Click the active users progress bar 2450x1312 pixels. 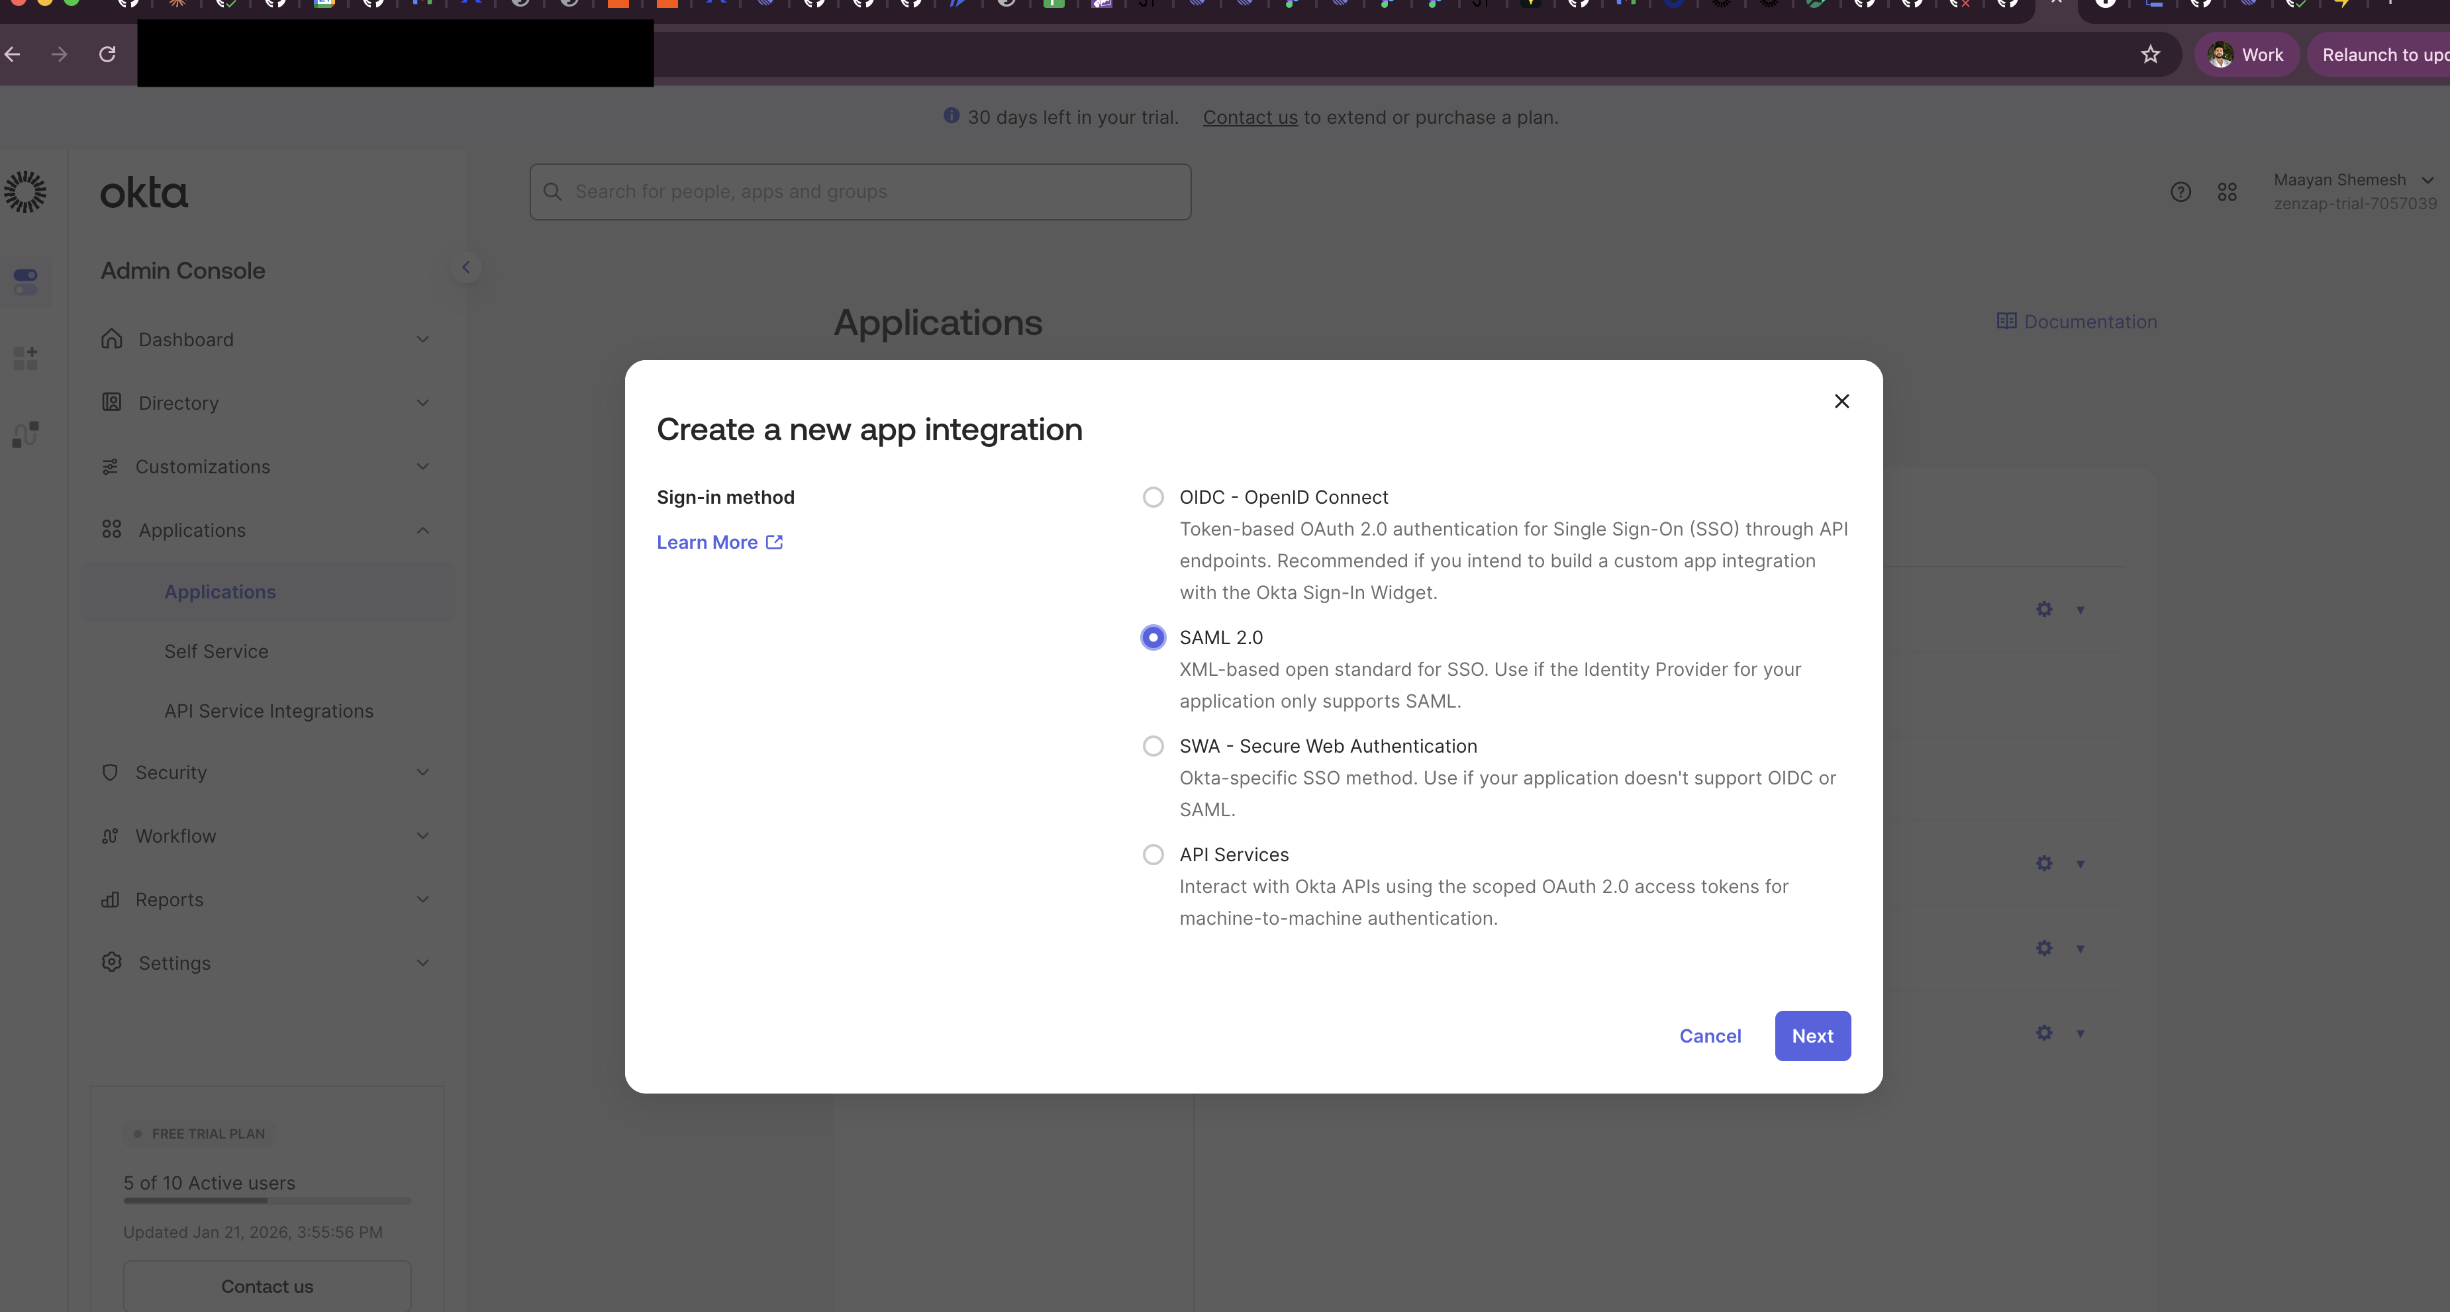[268, 1201]
